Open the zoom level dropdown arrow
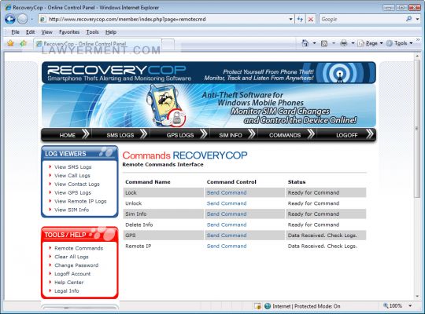 pyautogui.click(x=410, y=306)
